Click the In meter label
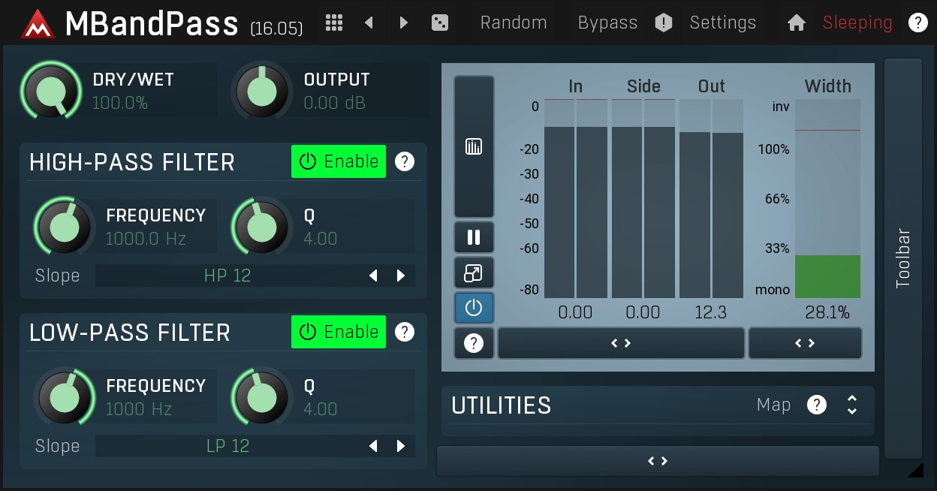The width and height of the screenshot is (937, 491). 576,86
